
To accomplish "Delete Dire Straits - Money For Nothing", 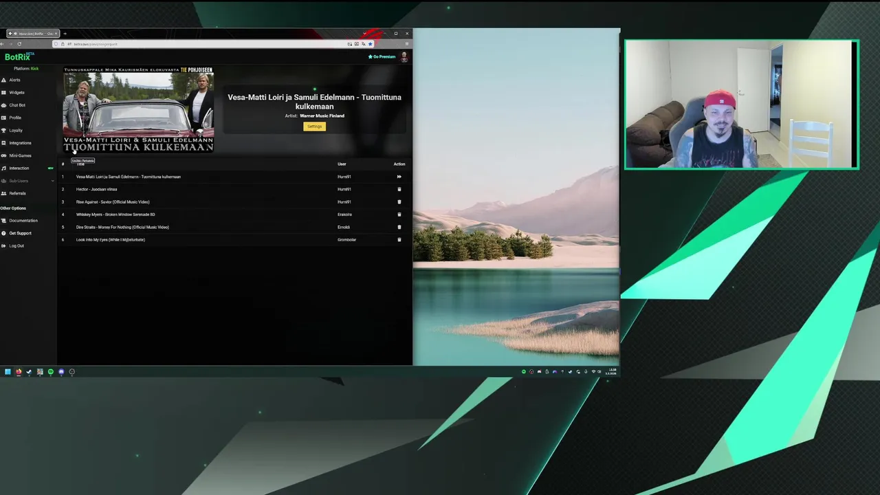I will click(x=399, y=227).
